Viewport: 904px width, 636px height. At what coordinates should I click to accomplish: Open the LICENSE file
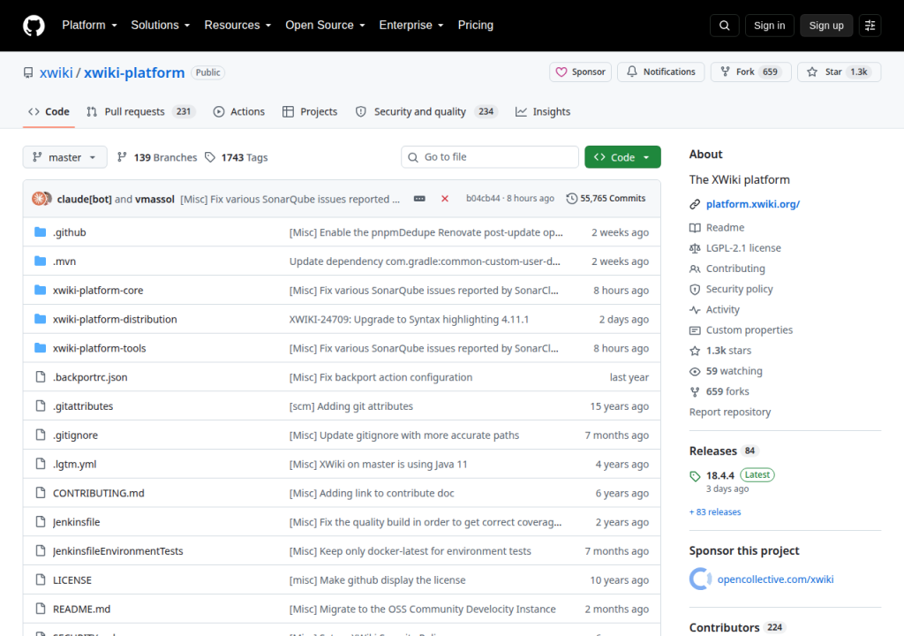coord(72,580)
